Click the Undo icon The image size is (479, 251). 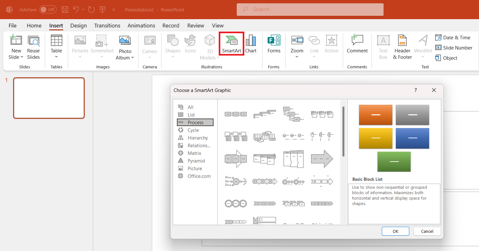tap(76, 10)
